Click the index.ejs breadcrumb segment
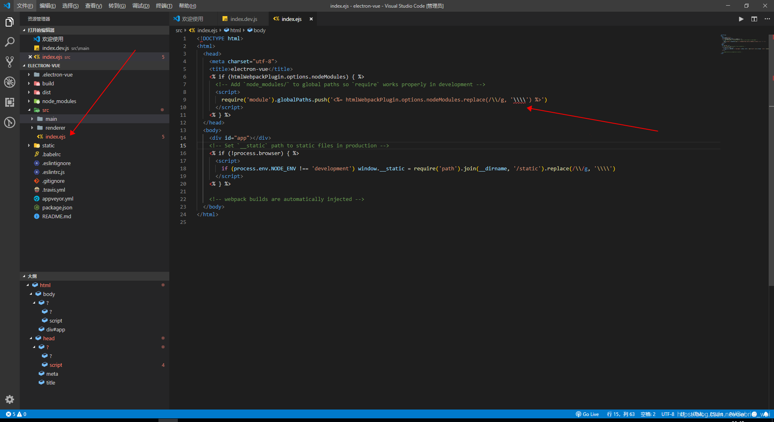 (x=204, y=30)
